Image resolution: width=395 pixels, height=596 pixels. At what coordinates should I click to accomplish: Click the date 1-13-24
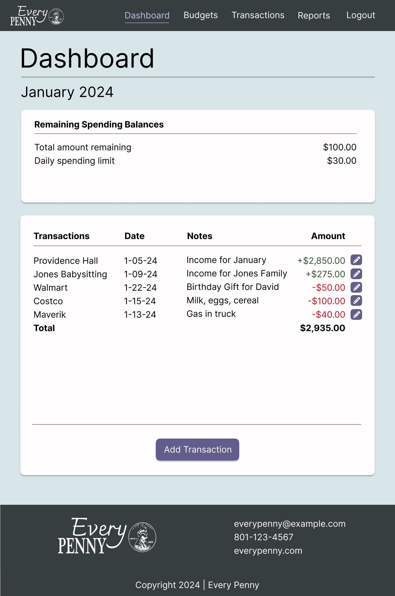[x=140, y=315]
